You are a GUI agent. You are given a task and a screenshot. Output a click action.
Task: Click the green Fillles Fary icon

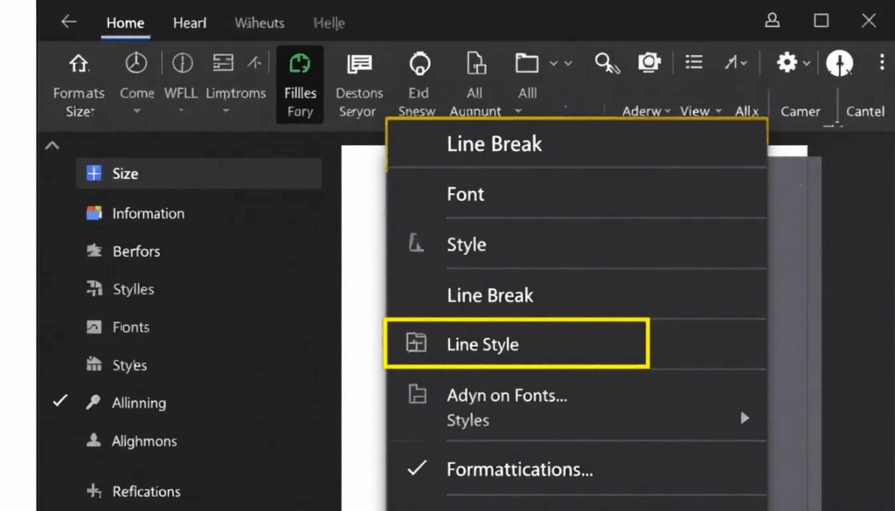tap(300, 63)
